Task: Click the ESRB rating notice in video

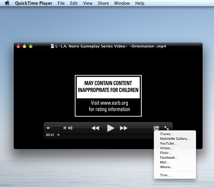Action: pyautogui.click(x=108, y=96)
